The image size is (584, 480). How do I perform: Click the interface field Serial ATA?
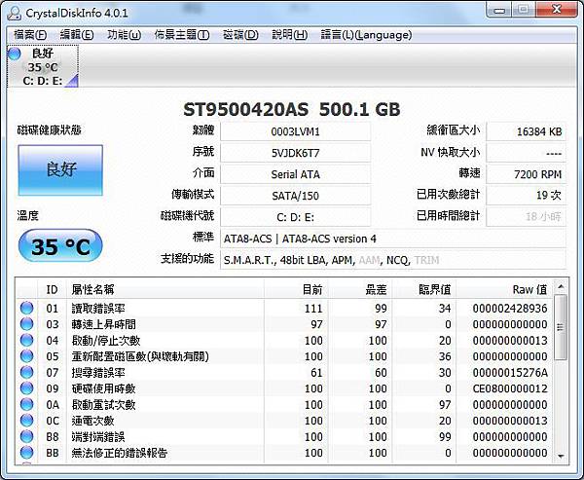[x=295, y=174]
